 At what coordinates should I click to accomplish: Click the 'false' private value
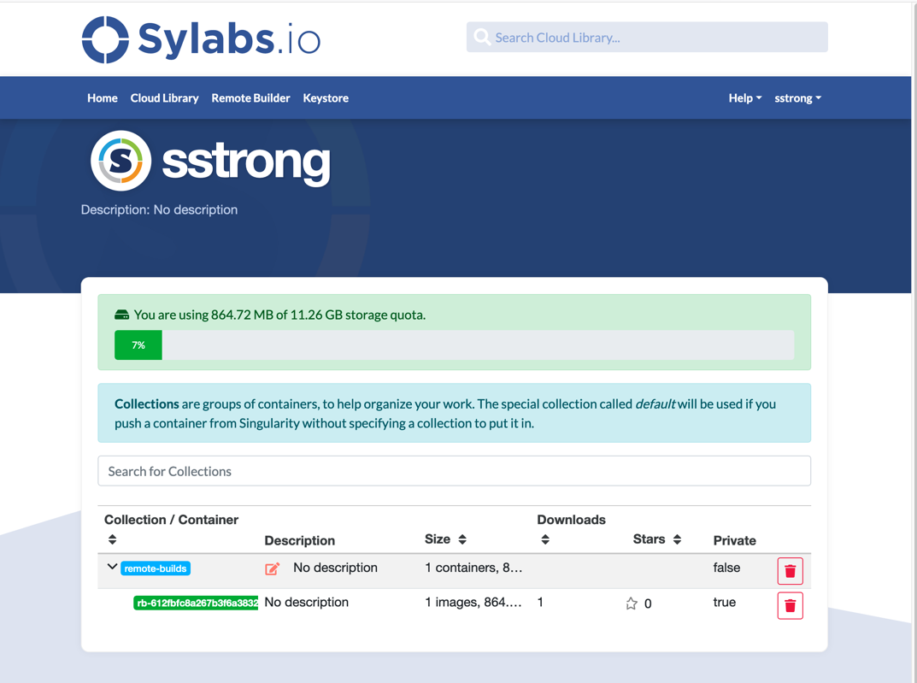(726, 568)
